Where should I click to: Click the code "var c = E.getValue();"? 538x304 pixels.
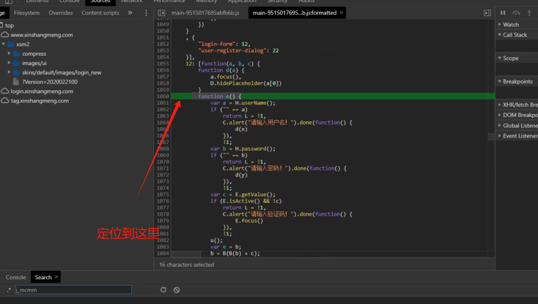pos(243,194)
